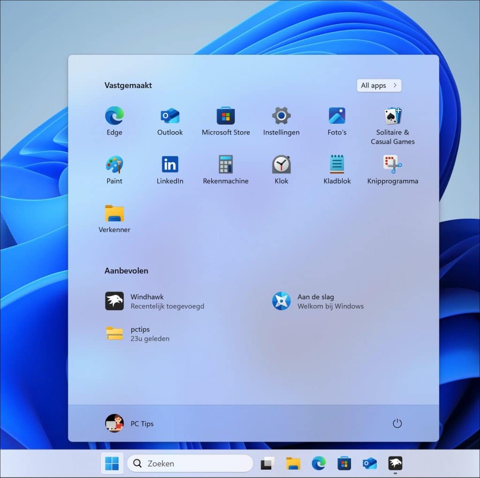Expand the All apps list
Viewport: 480px width, 478px height.
(x=379, y=85)
